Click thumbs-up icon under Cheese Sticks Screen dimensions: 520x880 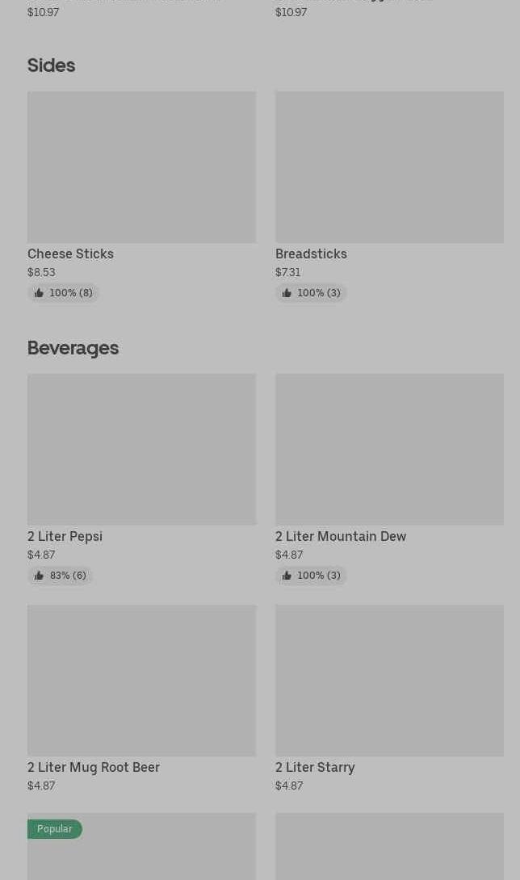click(39, 293)
